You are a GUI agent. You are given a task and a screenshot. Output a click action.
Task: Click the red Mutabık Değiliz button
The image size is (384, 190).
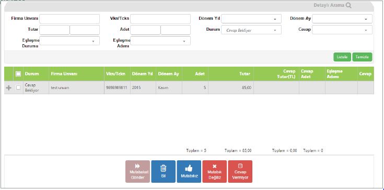point(215,171)
